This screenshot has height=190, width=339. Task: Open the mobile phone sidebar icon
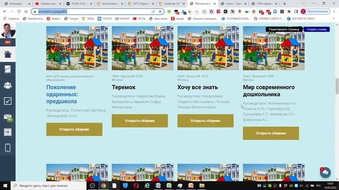8,148
